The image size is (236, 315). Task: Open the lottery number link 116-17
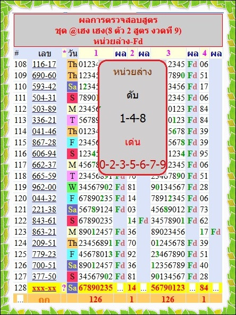pos(44,64)
